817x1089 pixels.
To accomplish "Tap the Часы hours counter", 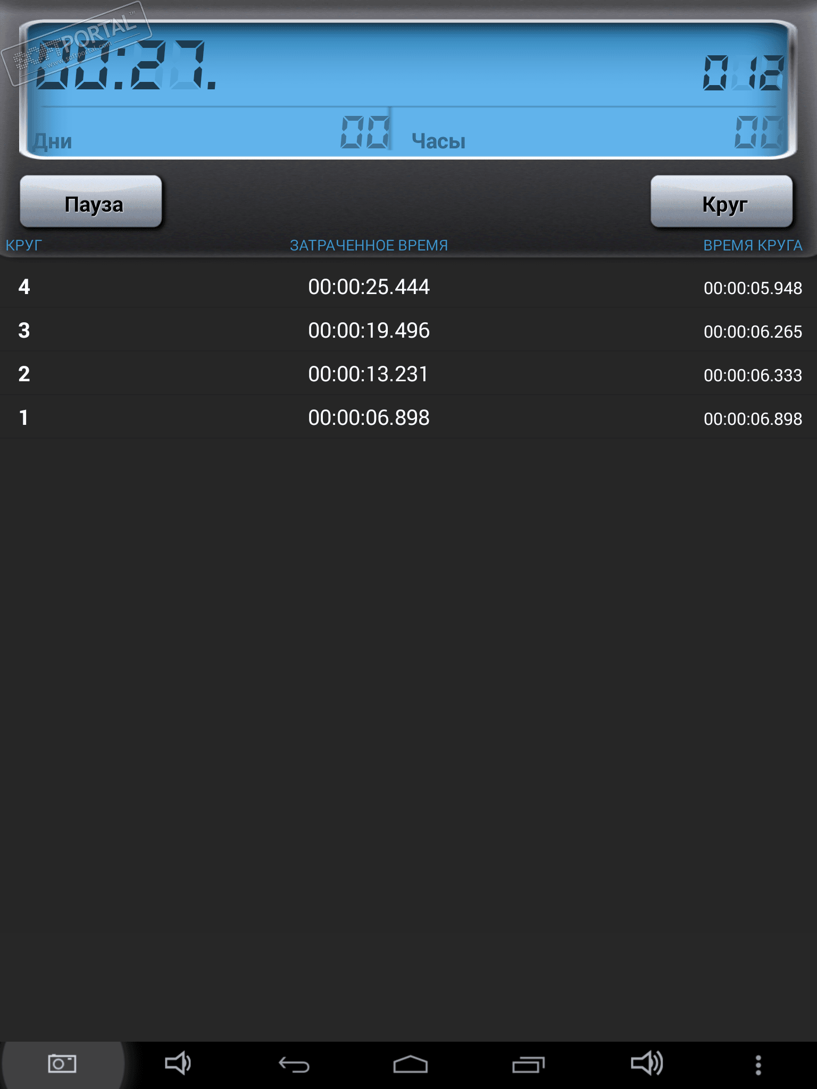I will (759, 132).
